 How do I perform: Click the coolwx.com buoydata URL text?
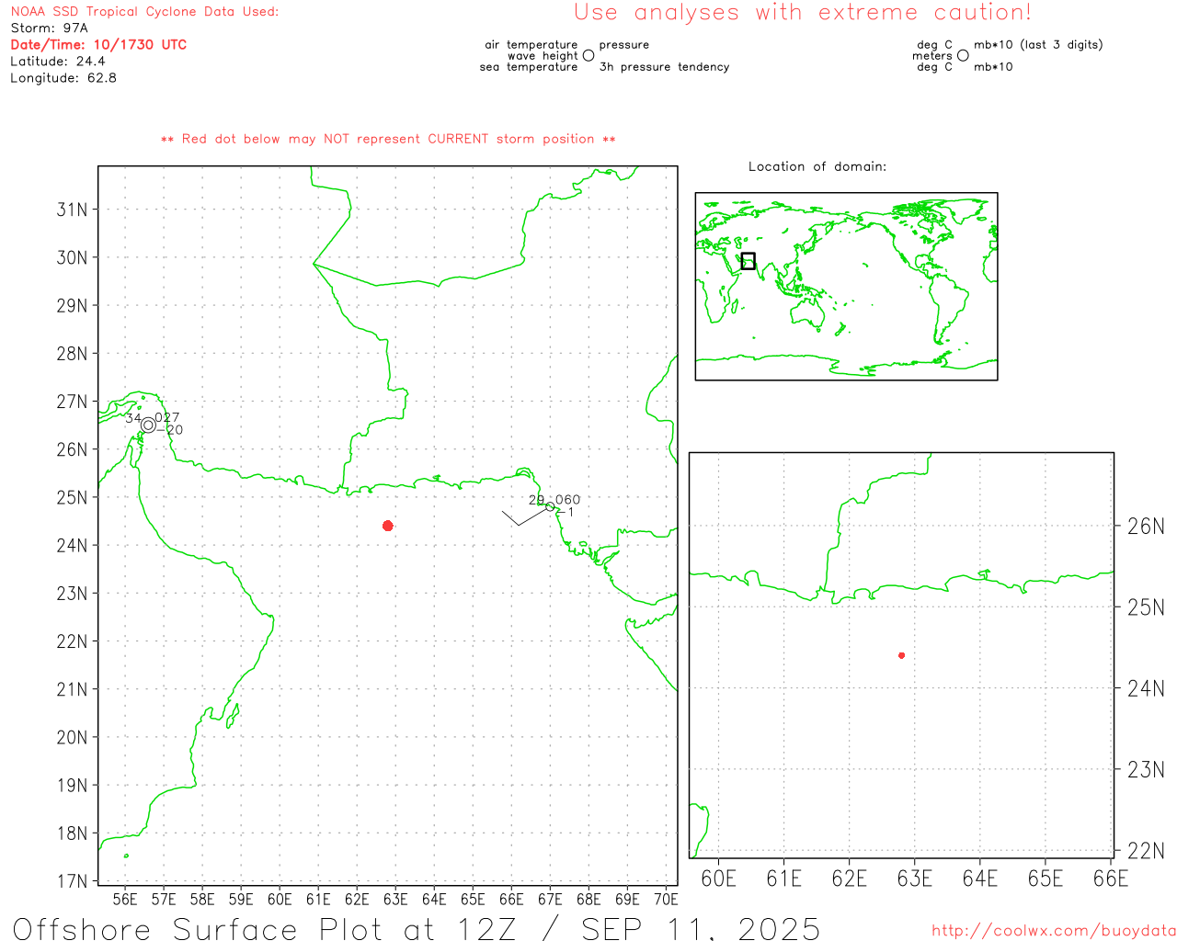pos(1054,931)
